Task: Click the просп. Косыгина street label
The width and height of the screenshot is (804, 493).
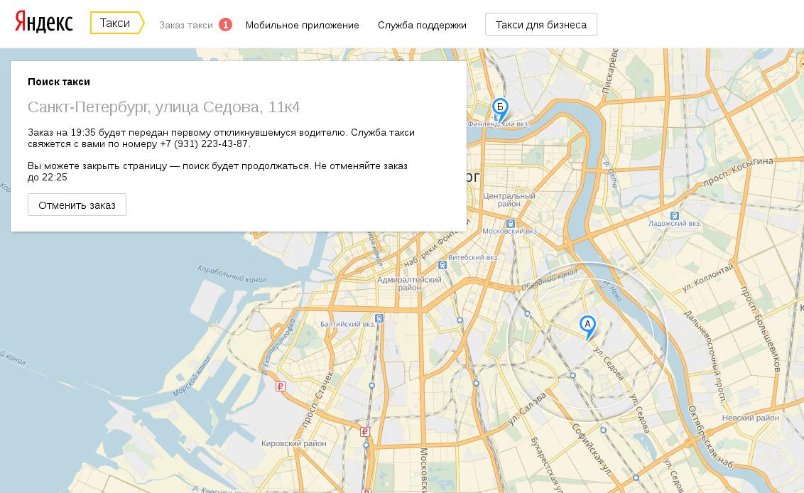Action: (737, 172)
